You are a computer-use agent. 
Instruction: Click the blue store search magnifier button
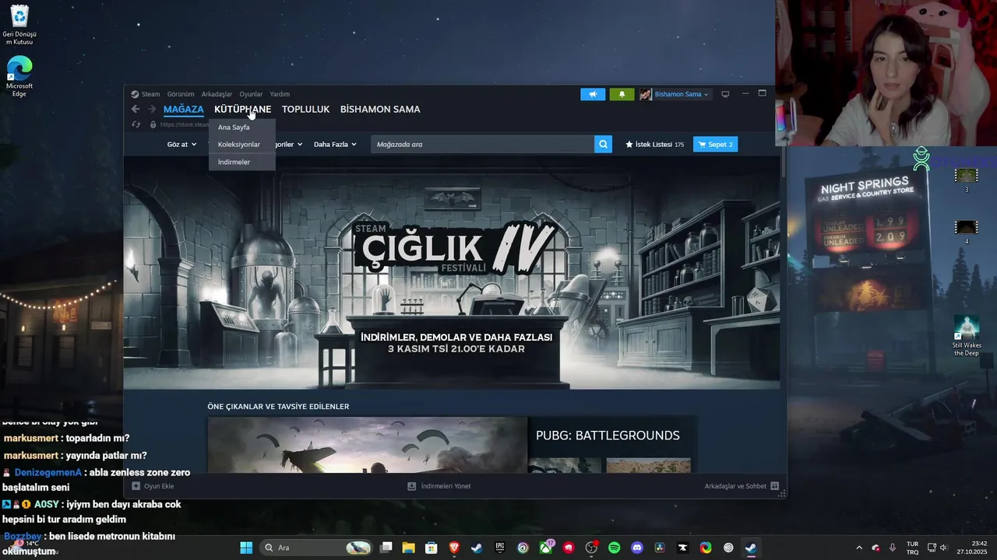[x=603, y=144]
